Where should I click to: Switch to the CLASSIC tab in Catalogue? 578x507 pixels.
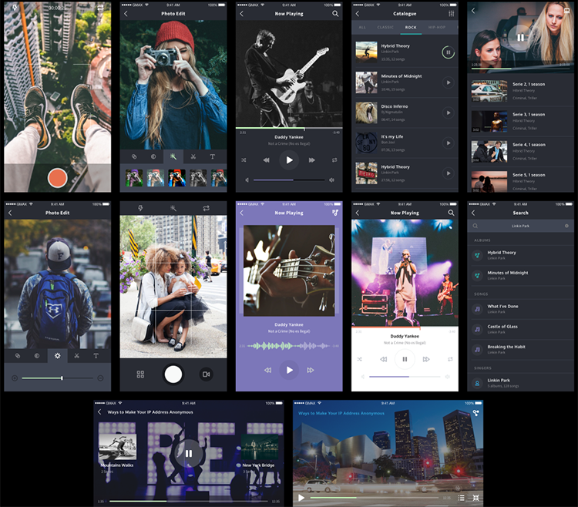[385, 28]
